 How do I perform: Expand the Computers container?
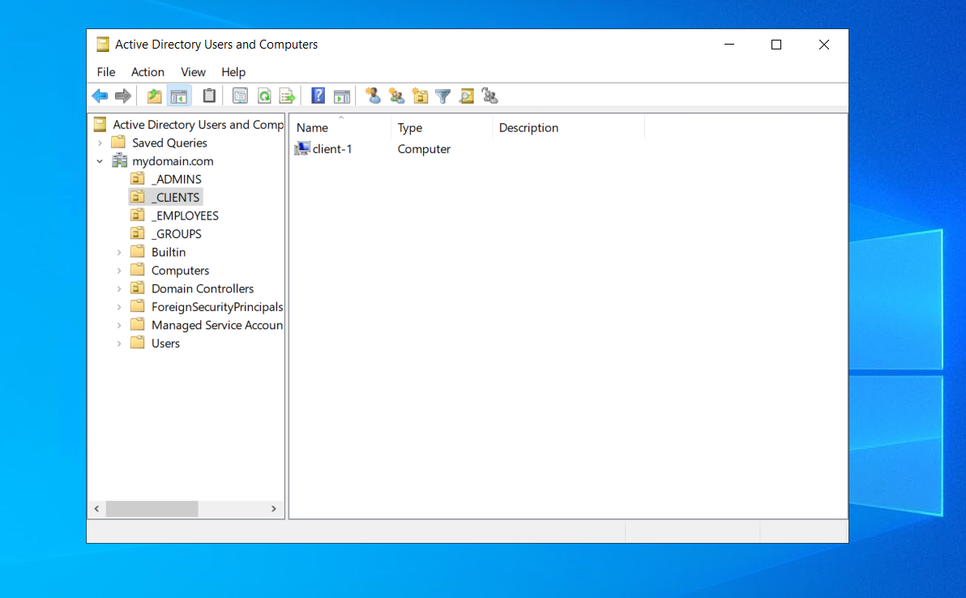click(x=119, y=271)
